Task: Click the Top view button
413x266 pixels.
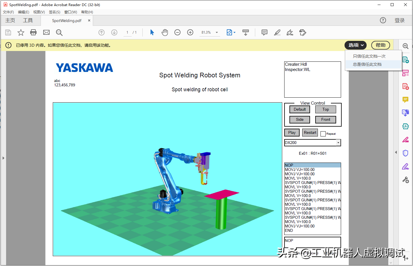Action: [x=325, y=109]
